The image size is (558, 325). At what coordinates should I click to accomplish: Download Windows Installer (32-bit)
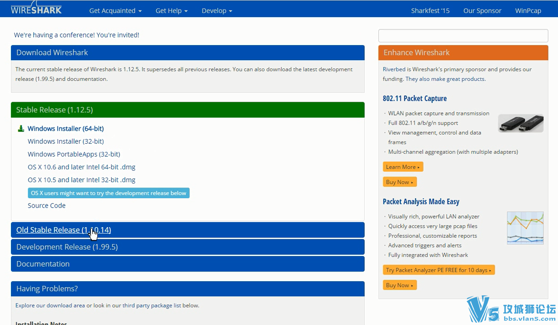pos(65,142)
